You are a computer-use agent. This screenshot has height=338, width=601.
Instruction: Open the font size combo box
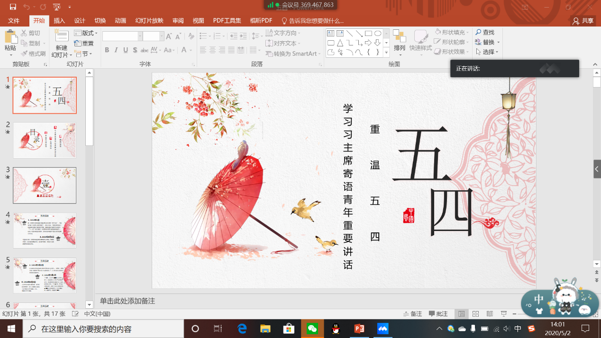click(154, 36)
